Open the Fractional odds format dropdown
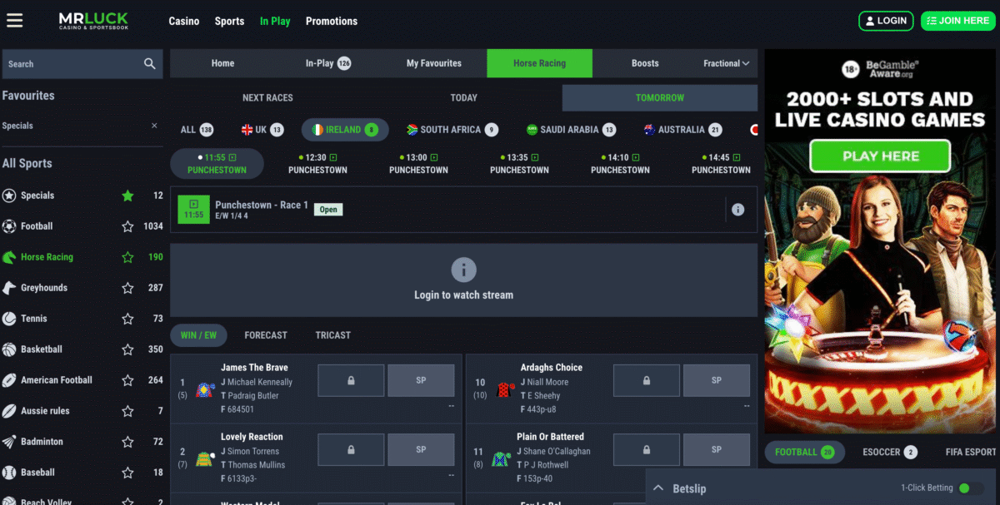Viewport: 1000px width, 505px height. 726,63
